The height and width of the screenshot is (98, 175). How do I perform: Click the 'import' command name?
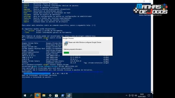pos(26,22)
